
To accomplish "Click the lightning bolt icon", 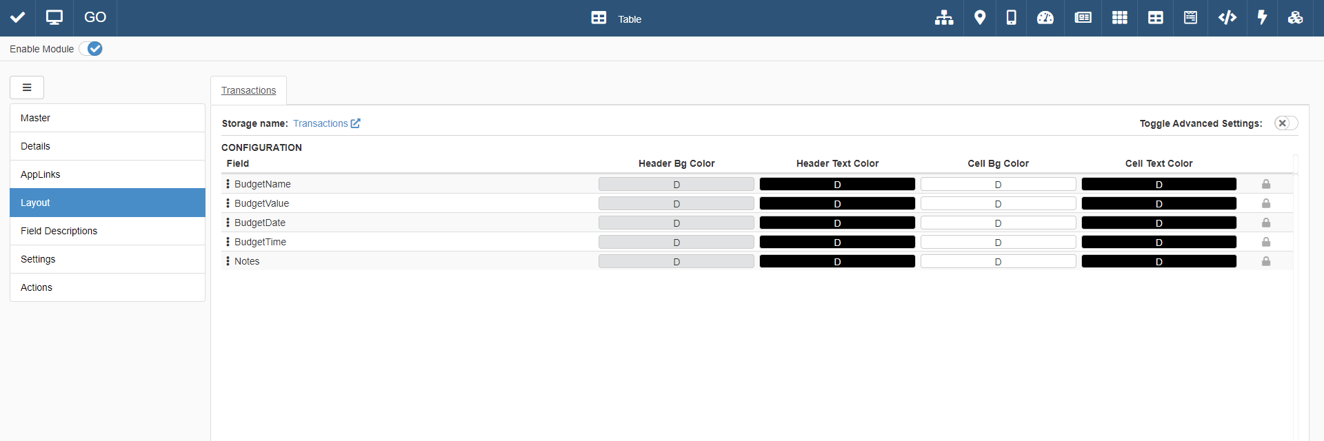I will [1262, 18].
